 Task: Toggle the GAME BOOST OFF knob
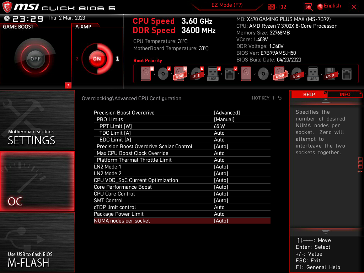coord(35,59)
